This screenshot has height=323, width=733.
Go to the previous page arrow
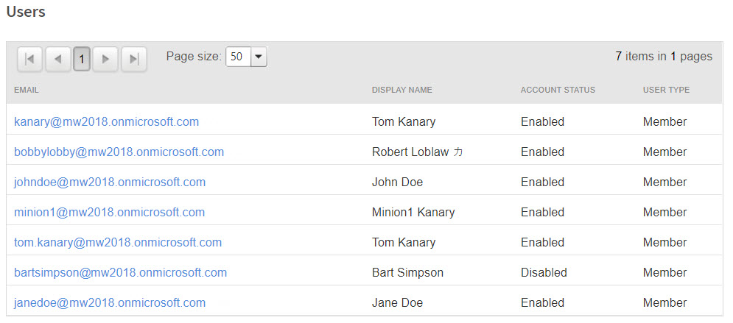[57, 59]
